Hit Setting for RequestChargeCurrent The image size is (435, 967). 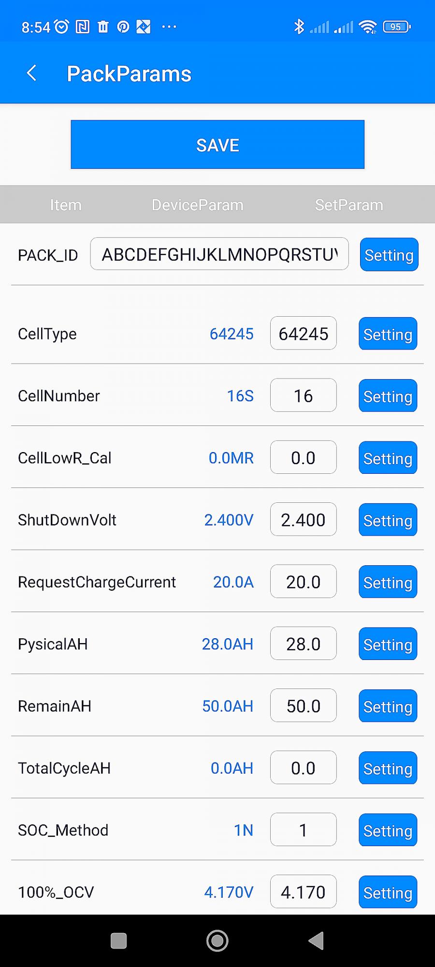pos(388,582)
